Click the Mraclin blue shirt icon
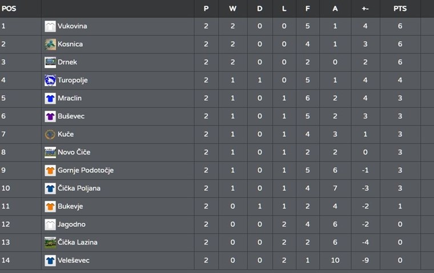The width and height of the screenshot is (434, 273). [50, 99]
